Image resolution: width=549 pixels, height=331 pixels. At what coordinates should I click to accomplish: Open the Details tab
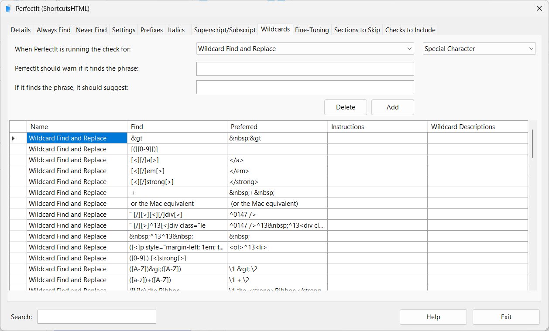coord(21,30)
